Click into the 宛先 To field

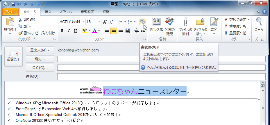pos(161,59)
